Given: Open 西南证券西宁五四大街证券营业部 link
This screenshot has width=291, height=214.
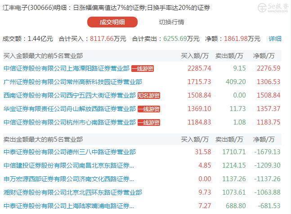Looking at the screenshot, I should (70, 95).
